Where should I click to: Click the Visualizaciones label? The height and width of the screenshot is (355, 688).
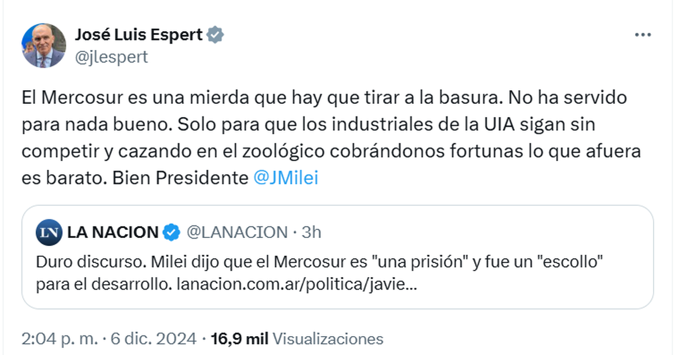tap(327, 339)
